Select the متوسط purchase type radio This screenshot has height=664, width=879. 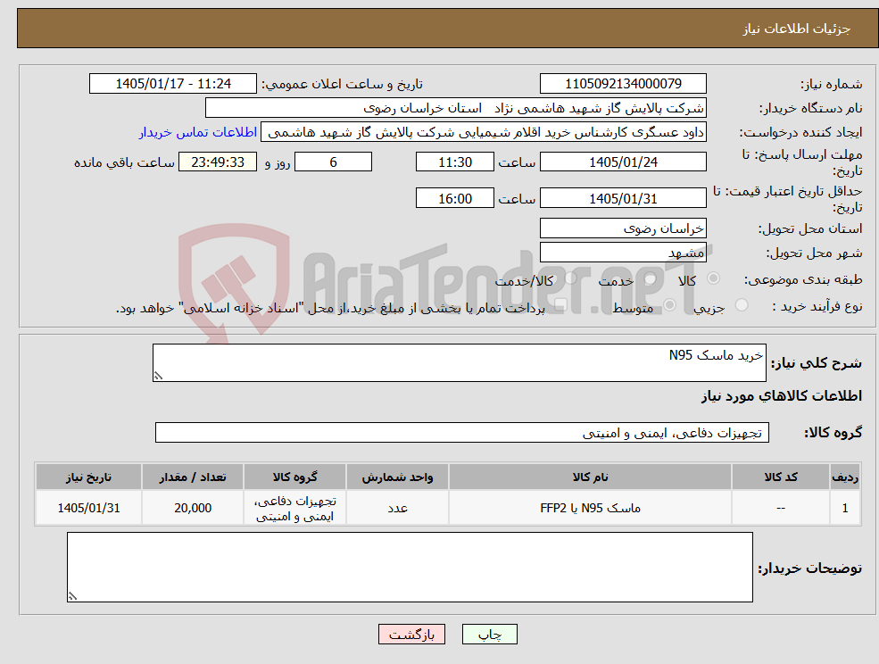tap(670, 304)
